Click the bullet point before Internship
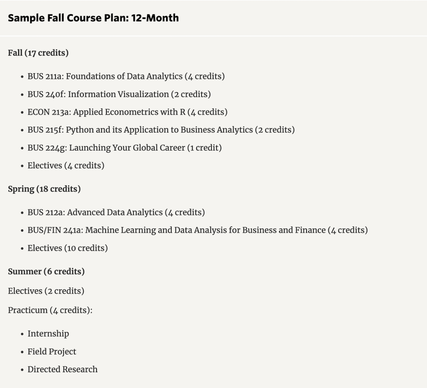Image resolution: width=427 pixels, height=388 pixels. pyautogui.click(x=22, y=334)
